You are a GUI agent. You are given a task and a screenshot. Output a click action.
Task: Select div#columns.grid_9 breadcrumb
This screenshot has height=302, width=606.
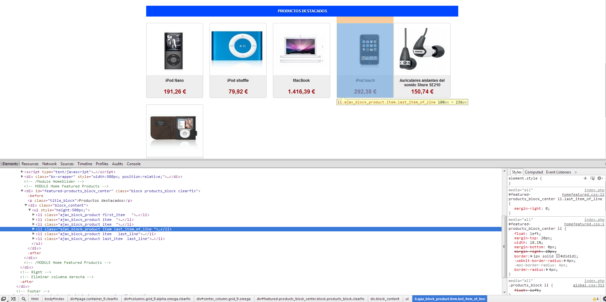click(x=157, y=299)
